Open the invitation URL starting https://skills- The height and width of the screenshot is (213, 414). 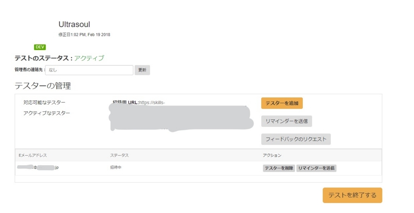tap(152, 102)
